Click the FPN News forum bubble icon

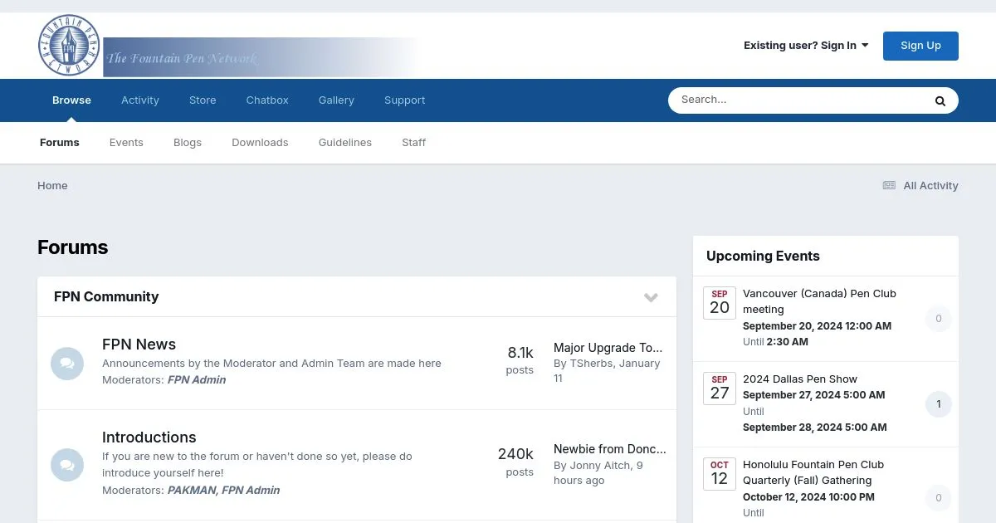pos(67,364)
